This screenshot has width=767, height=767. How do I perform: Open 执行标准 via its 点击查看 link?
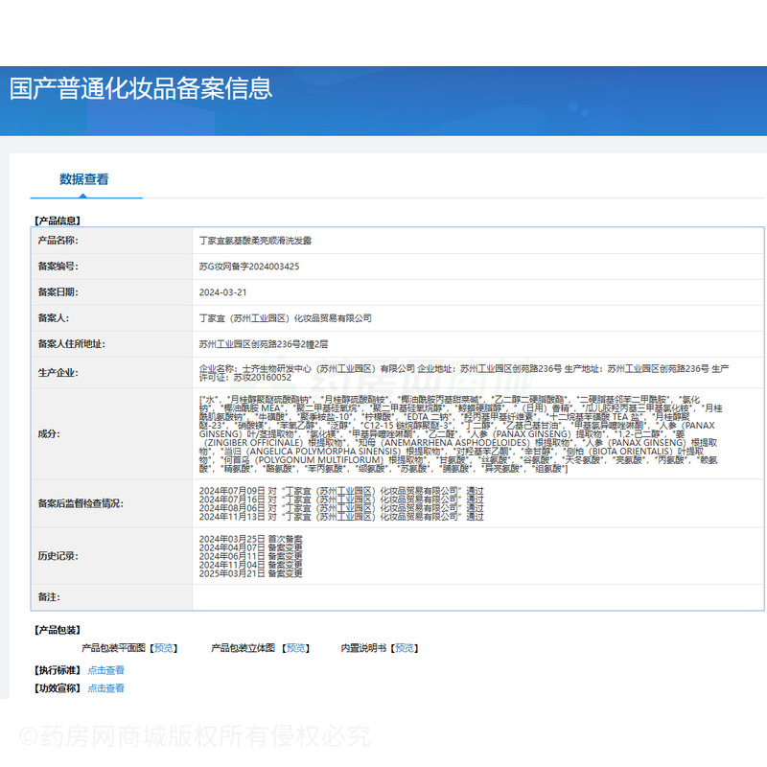[x=105, y=669]
